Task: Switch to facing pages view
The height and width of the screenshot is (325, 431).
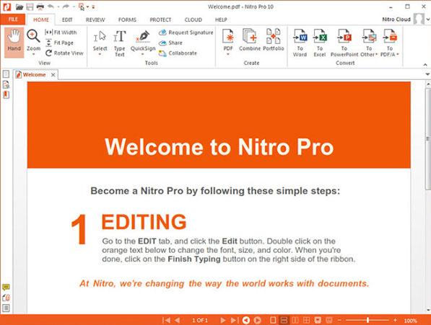Action: (295, 320)
